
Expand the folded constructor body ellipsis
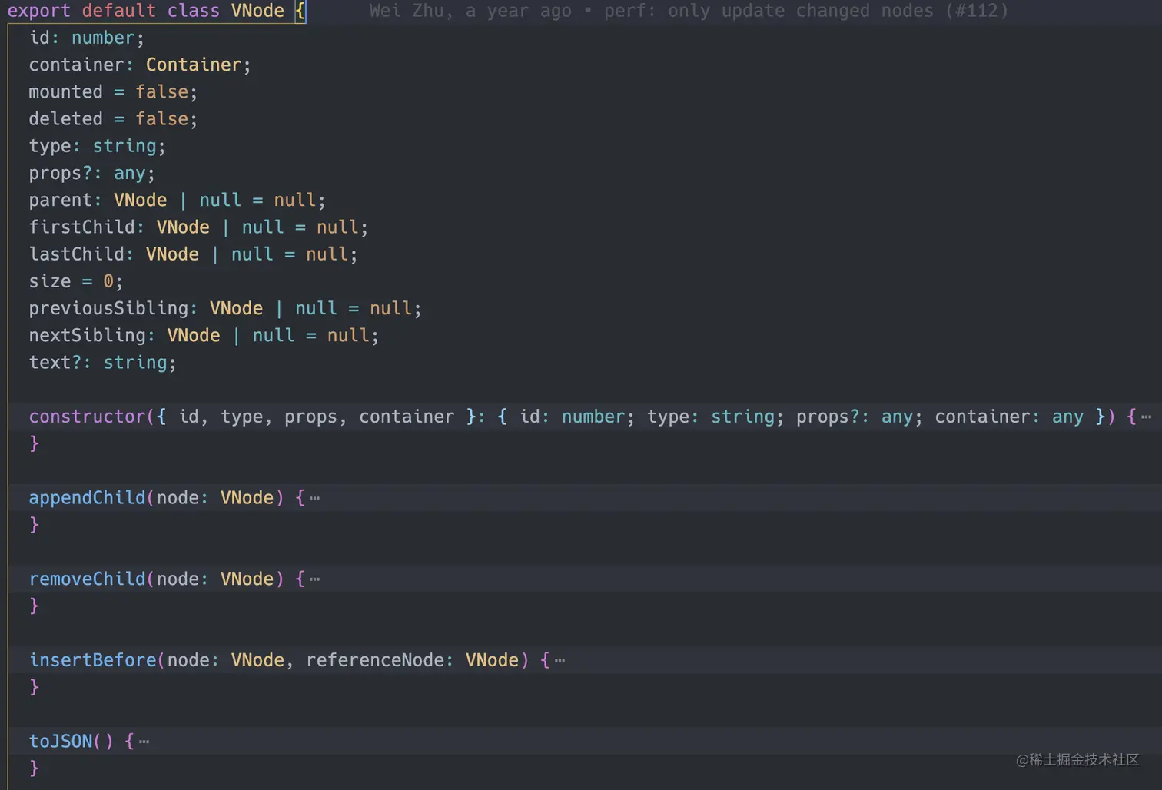[x=1146, y=417]
